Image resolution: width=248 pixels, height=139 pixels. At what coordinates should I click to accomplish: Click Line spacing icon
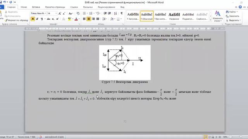104,19
